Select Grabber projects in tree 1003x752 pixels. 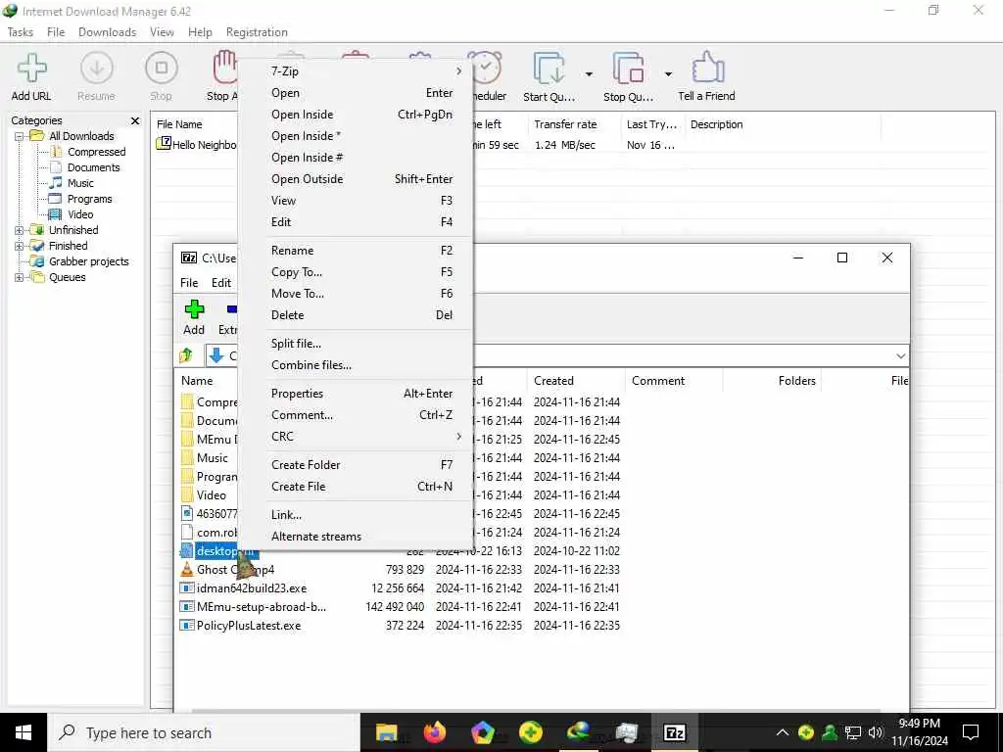pyautogui.click(x=89, y=261)
